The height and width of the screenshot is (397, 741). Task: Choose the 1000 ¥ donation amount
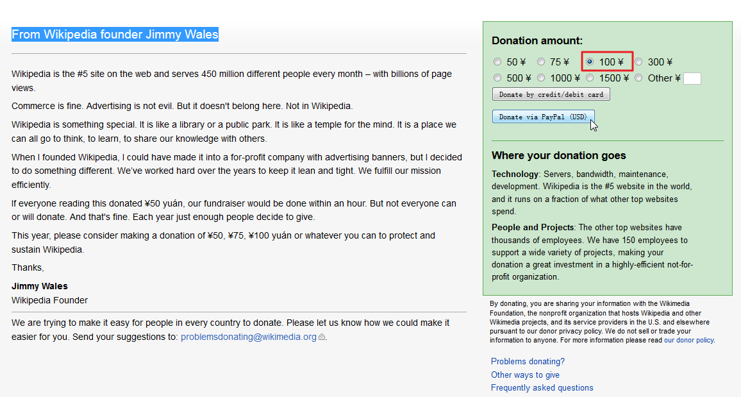click(541, 78)
